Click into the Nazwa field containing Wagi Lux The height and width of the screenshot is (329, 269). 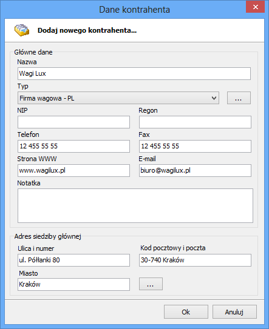click(x=134, y=74)
